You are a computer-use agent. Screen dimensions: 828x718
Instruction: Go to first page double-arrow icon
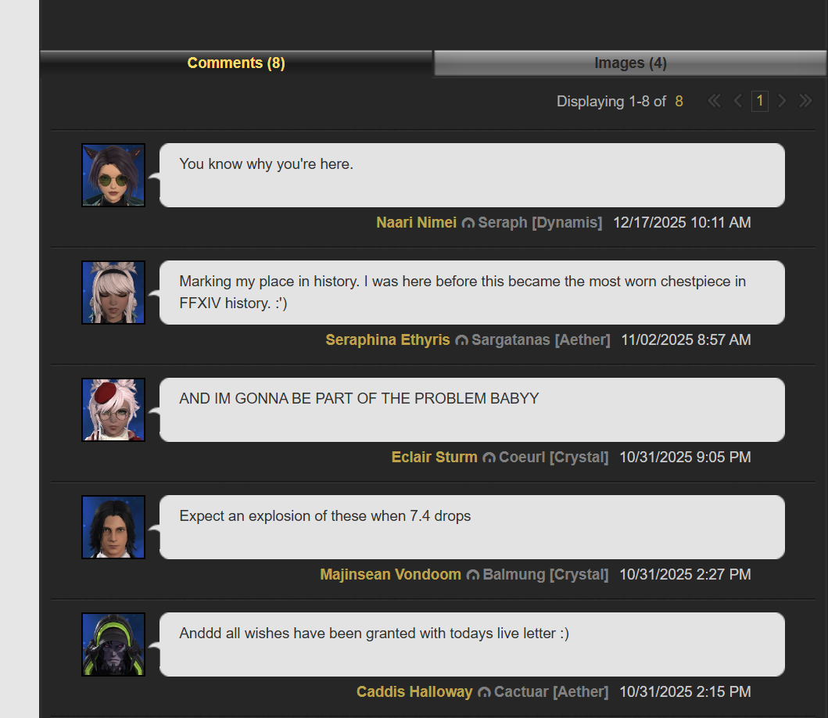coord(714,101)
